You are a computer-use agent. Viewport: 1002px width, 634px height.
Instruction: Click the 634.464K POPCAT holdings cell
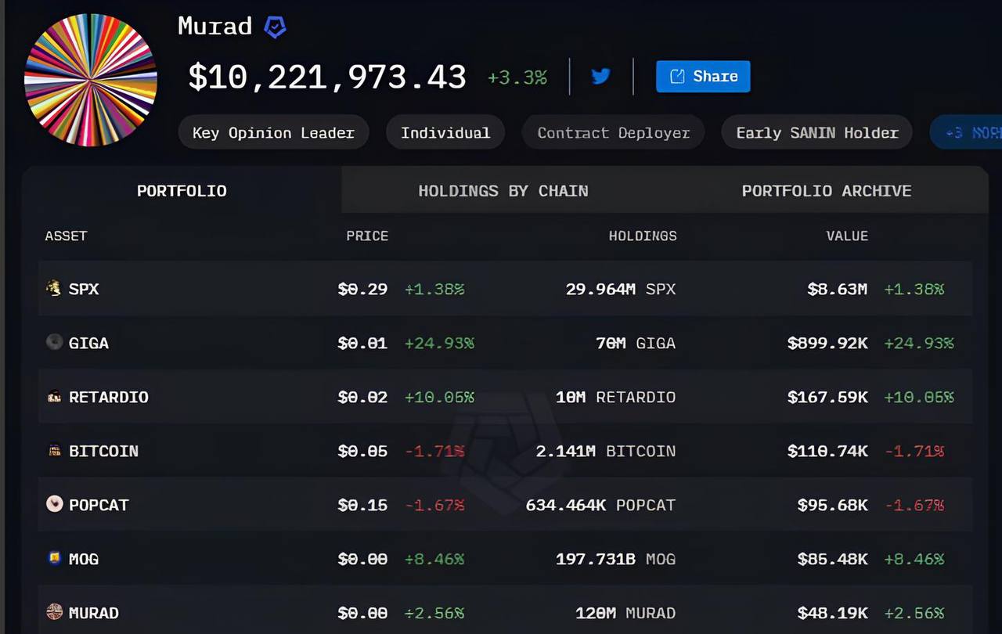point(600,505)
